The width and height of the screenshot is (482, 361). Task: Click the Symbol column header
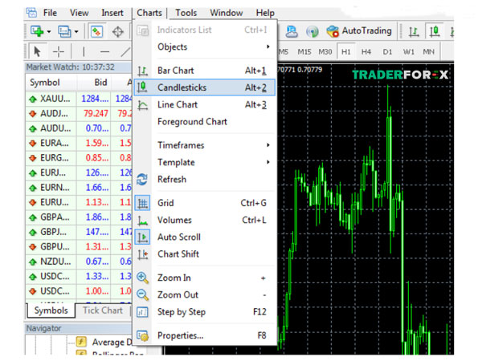click(x=51, y=83)
